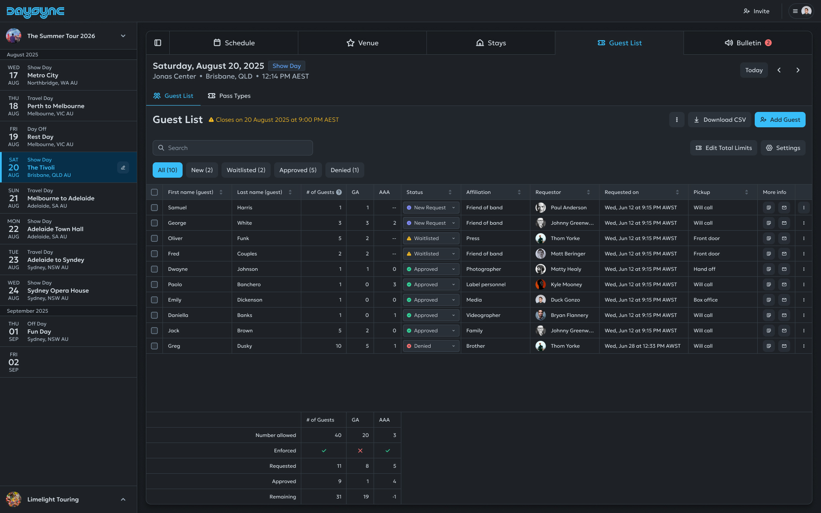Open status dropdown for Oliver Funk
Screen dimensions: 821x513
[431, 238]
